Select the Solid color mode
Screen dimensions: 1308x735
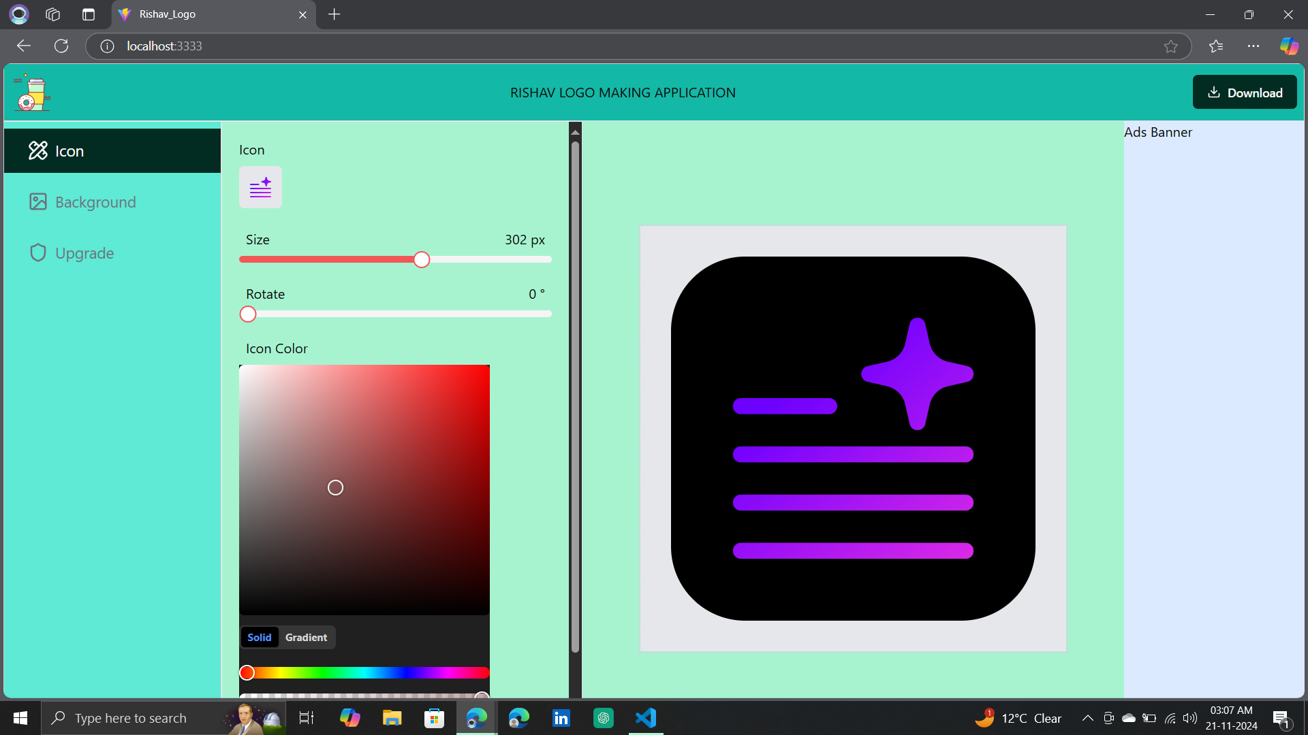pos(259,638)
